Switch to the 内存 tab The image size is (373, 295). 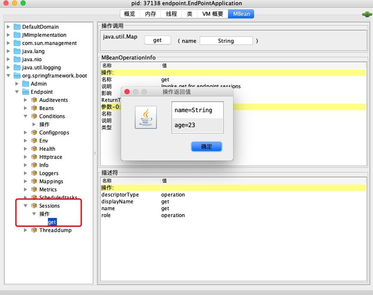point(150,14)
